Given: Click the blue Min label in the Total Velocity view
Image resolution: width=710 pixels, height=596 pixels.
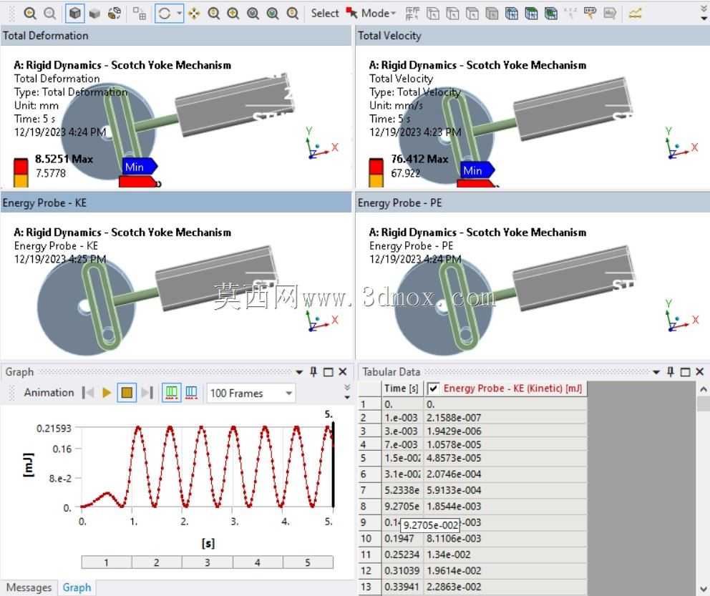Looking at the screenshot, I should tap(477, 170).
